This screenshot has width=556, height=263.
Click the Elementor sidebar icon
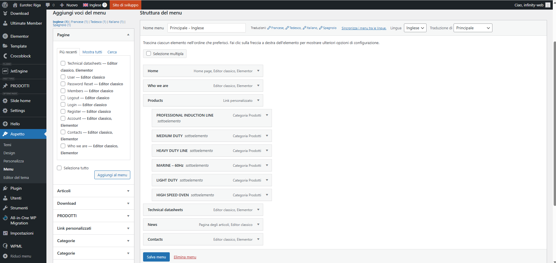point(5,36)
